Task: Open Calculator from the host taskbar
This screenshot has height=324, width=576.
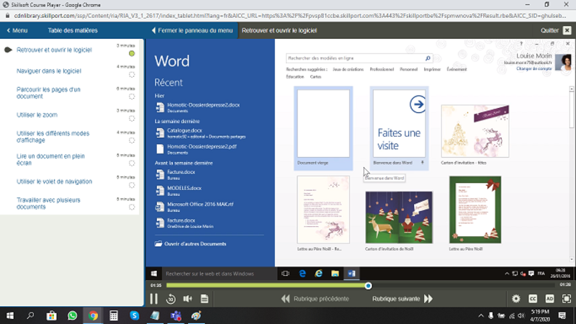Action: click(114, 315)
